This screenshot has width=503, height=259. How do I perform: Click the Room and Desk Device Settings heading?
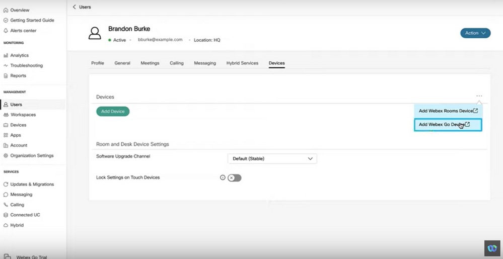132,144
